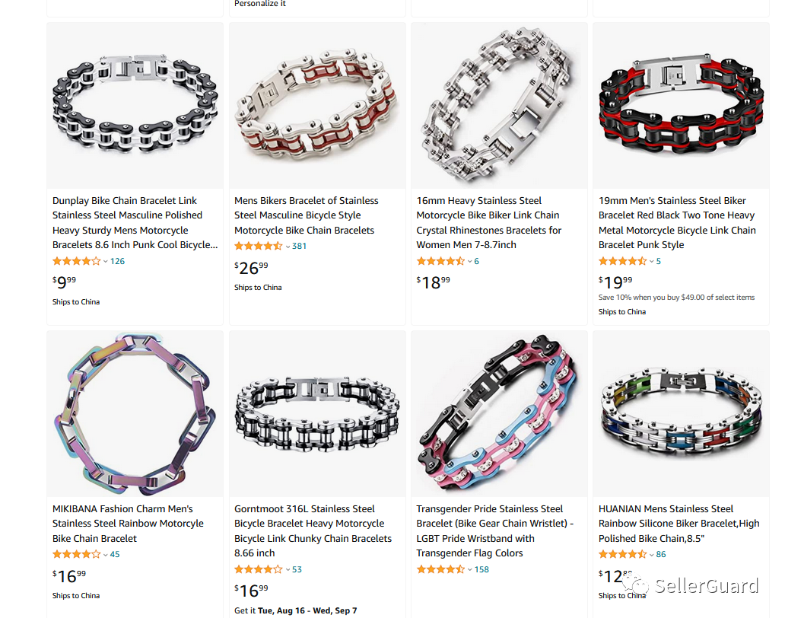Screen dimensions: 785x618
Task: Open the Transgender Pride bracelet image
Action: (x=499, y=414)
